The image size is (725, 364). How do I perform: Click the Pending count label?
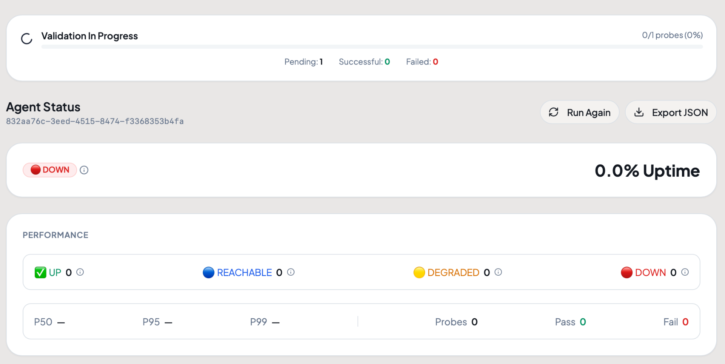(304, 62)
